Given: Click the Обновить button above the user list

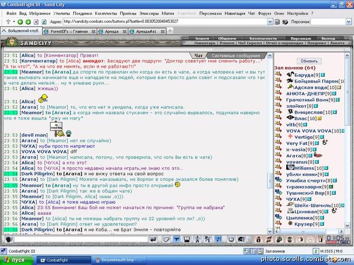Looking at the screenshot, I should [309, 61].
